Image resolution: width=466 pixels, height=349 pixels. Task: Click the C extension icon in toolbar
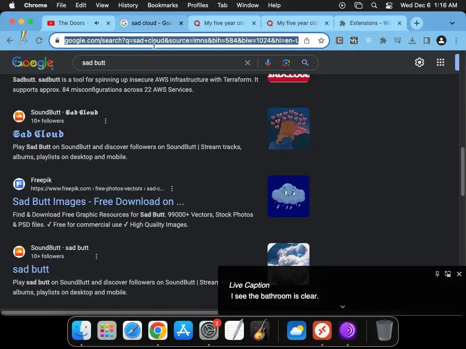coord(339,40)
